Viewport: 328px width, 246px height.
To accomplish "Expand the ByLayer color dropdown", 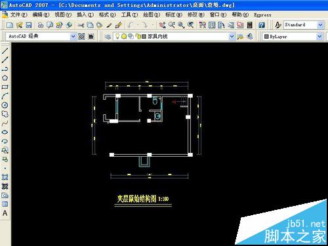I will (319, 36).
